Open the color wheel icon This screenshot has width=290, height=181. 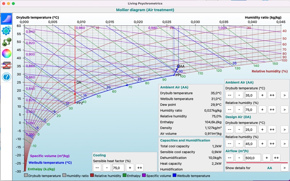[x=7, y=54]
